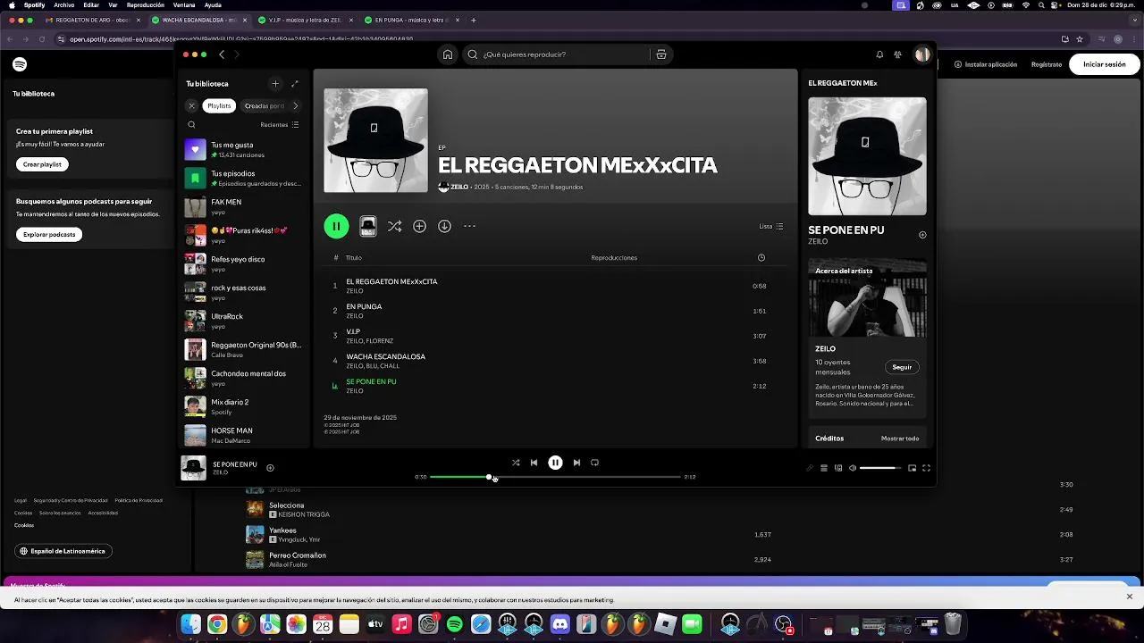Open friend activity icon beside the bell
The width and height of the screenshot is (1144, 643).
pyautogui.click(x=898, y=54)
